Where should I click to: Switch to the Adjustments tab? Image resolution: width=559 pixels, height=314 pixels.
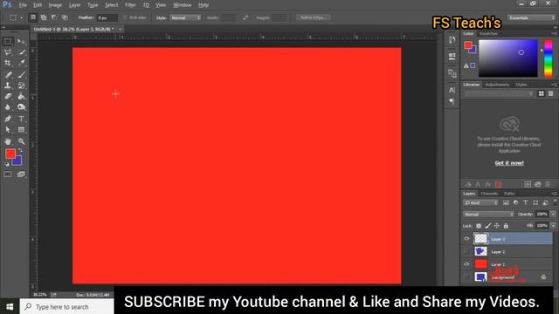497,85
